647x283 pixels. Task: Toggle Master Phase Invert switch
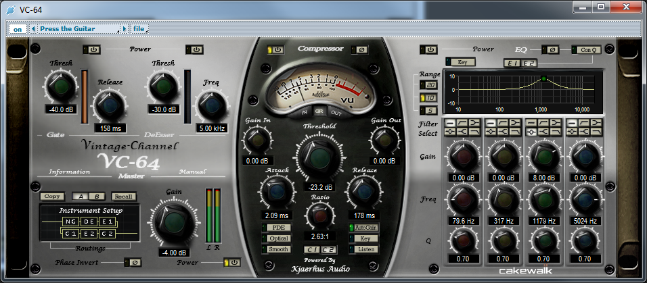pos(133,263)
